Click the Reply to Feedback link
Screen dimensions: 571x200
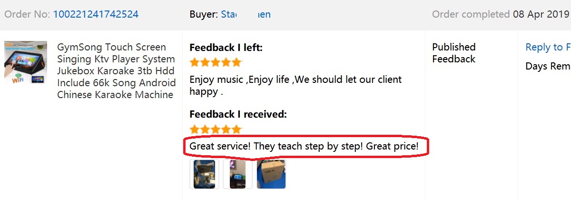coord(548,47)
